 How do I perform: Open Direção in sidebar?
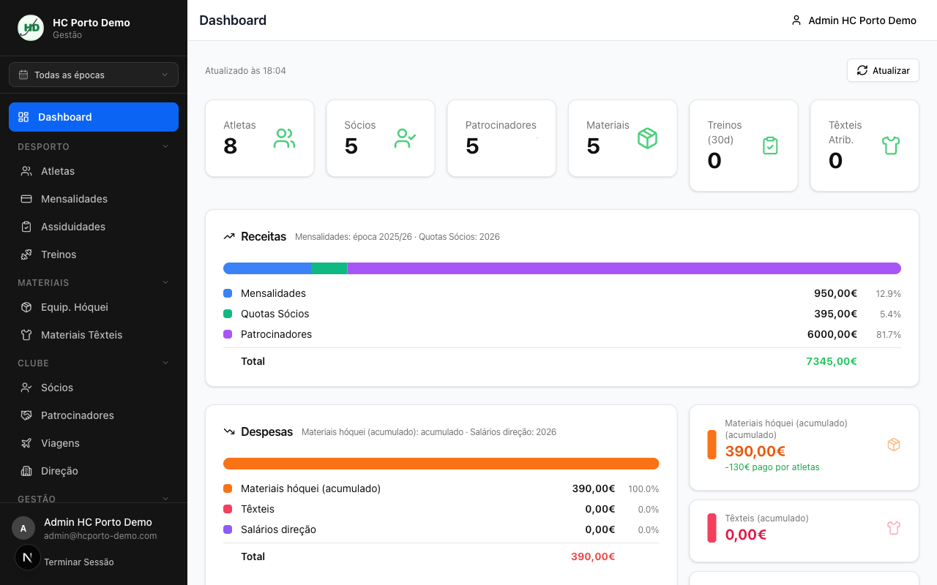click(94, 471)
